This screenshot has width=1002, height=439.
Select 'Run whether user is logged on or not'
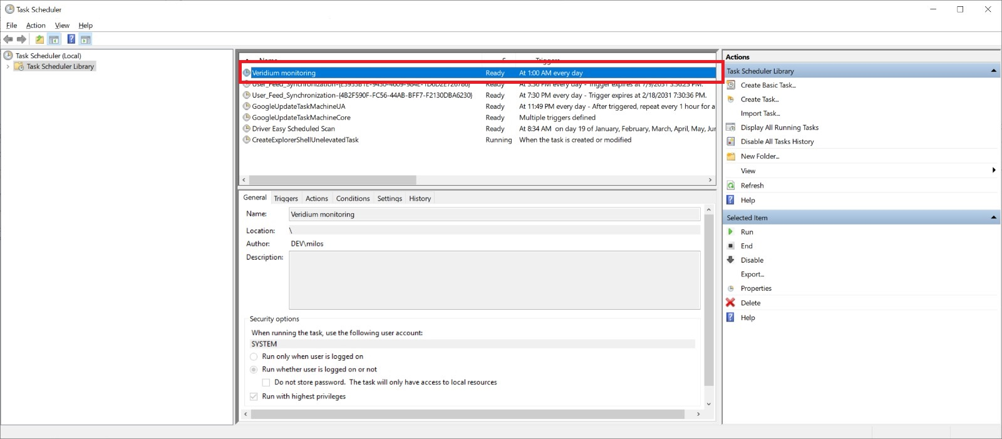(x=254, y=370)
